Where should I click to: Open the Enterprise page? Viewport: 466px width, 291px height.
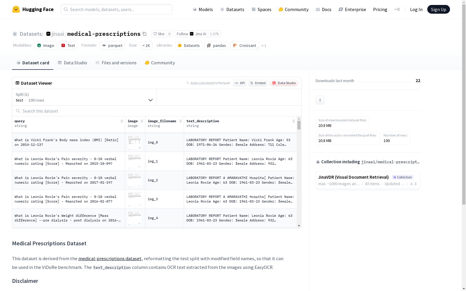click(352, 9)
